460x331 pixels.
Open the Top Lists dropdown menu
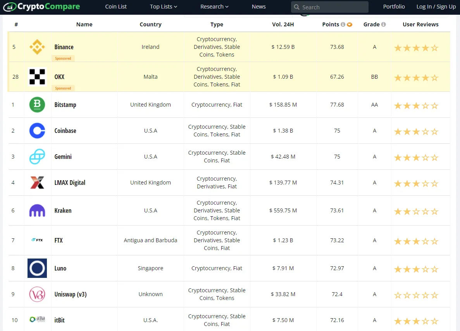pos(164,7)
